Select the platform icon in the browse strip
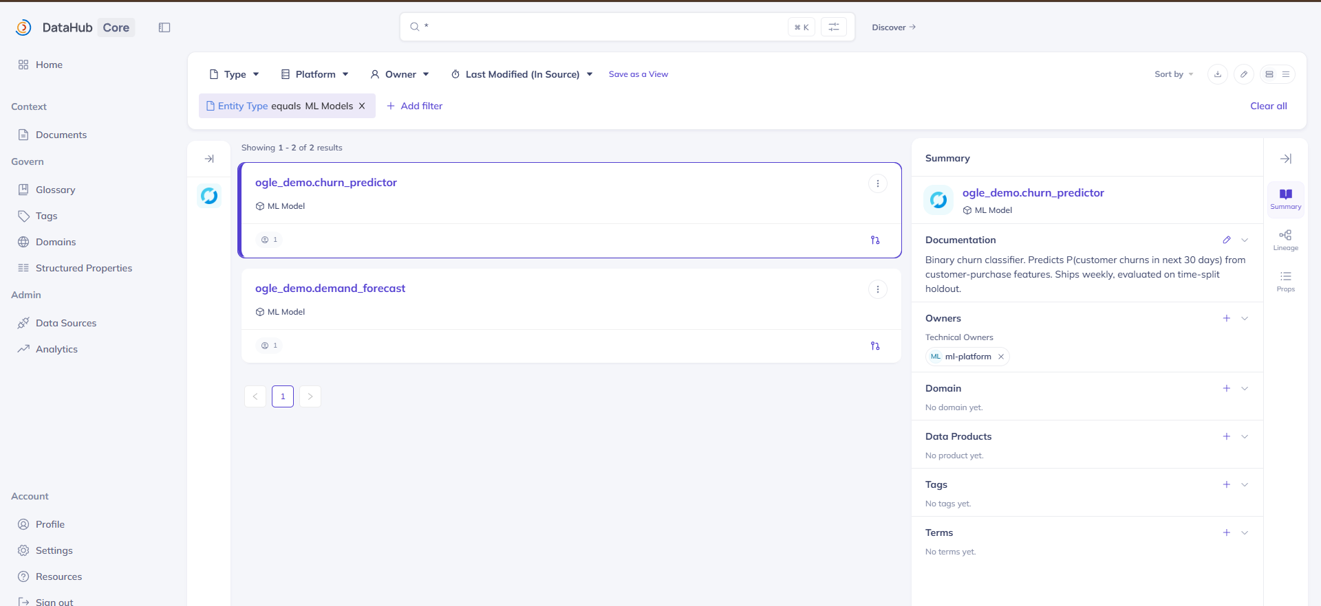Viewport: 1321px width, 606px height. pyautogui.click(x=209, y=196)
